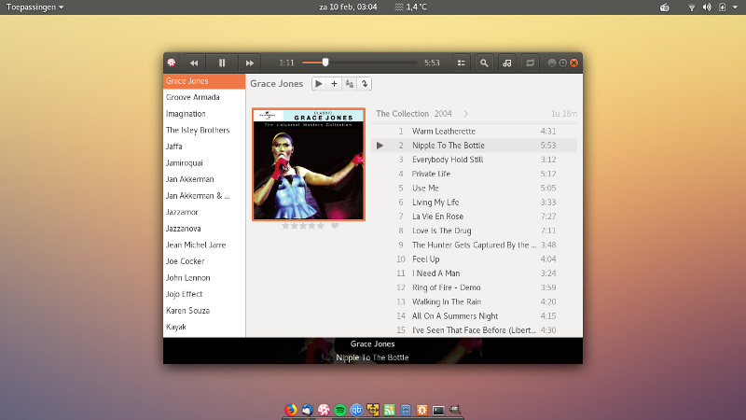Play all Grace Jones albums
The image size is (746, 420).
pyautogui.click(x=319, y=84)
